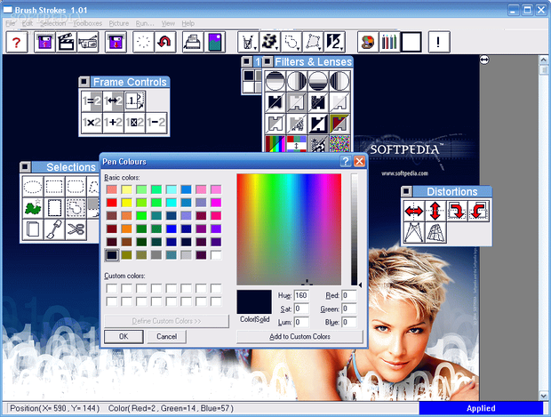Click Add to Custom Colors button
Viewport: 551px width, 417px height.
pos(299,336)
